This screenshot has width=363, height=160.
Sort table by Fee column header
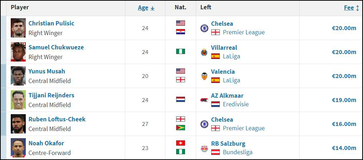(x=349, y=8)
